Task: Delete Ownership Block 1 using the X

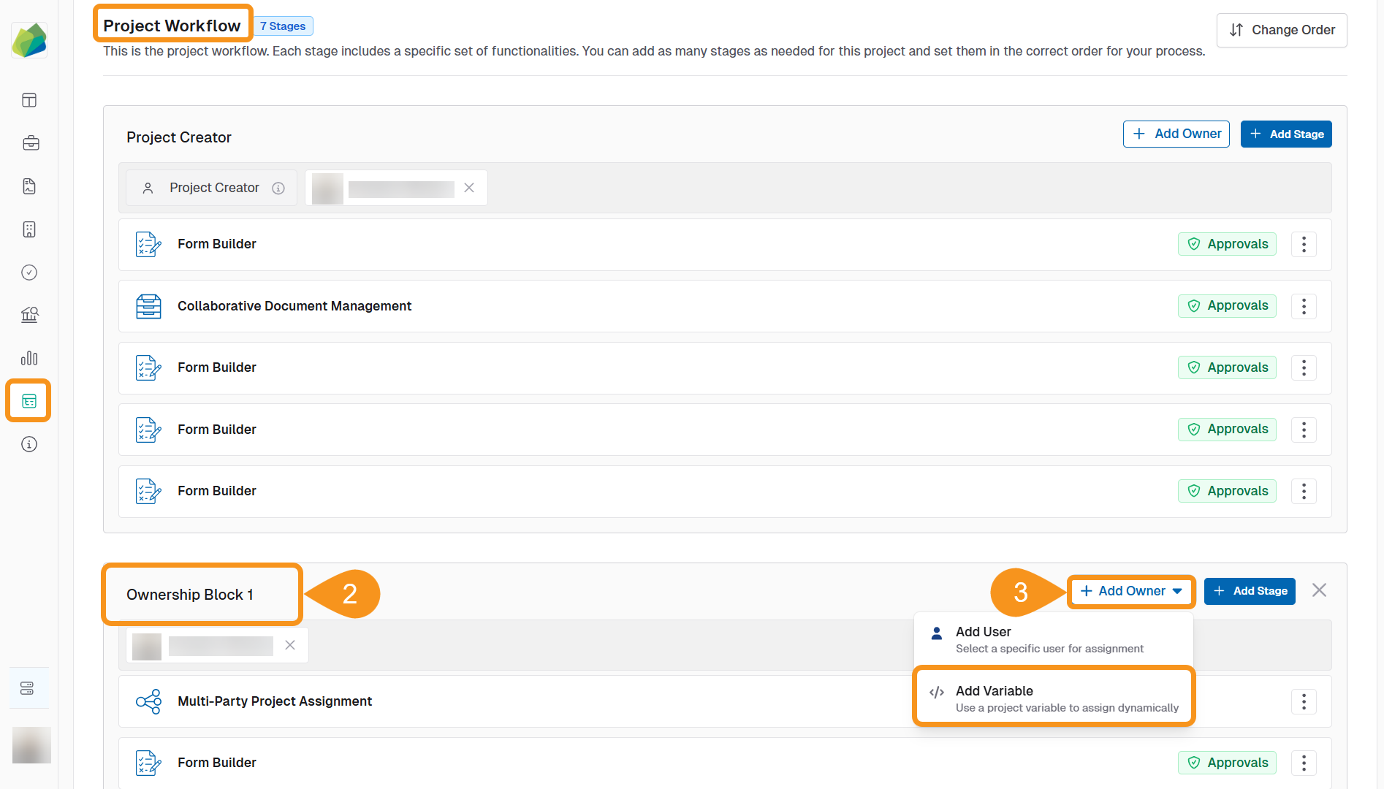Action: (1319, 590)
